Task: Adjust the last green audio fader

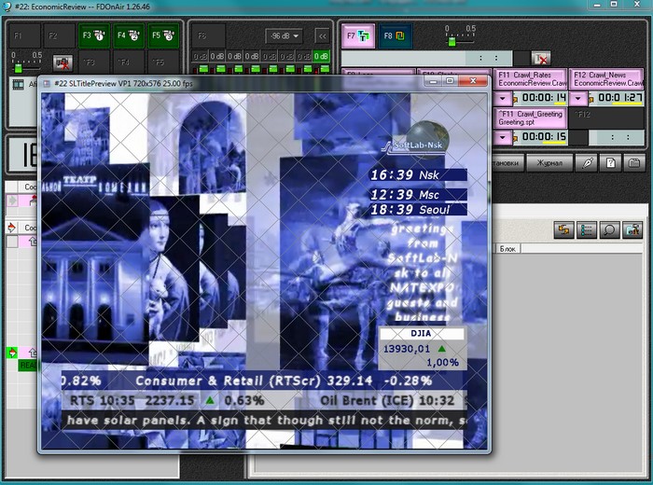Action: (x=325, y=68)
